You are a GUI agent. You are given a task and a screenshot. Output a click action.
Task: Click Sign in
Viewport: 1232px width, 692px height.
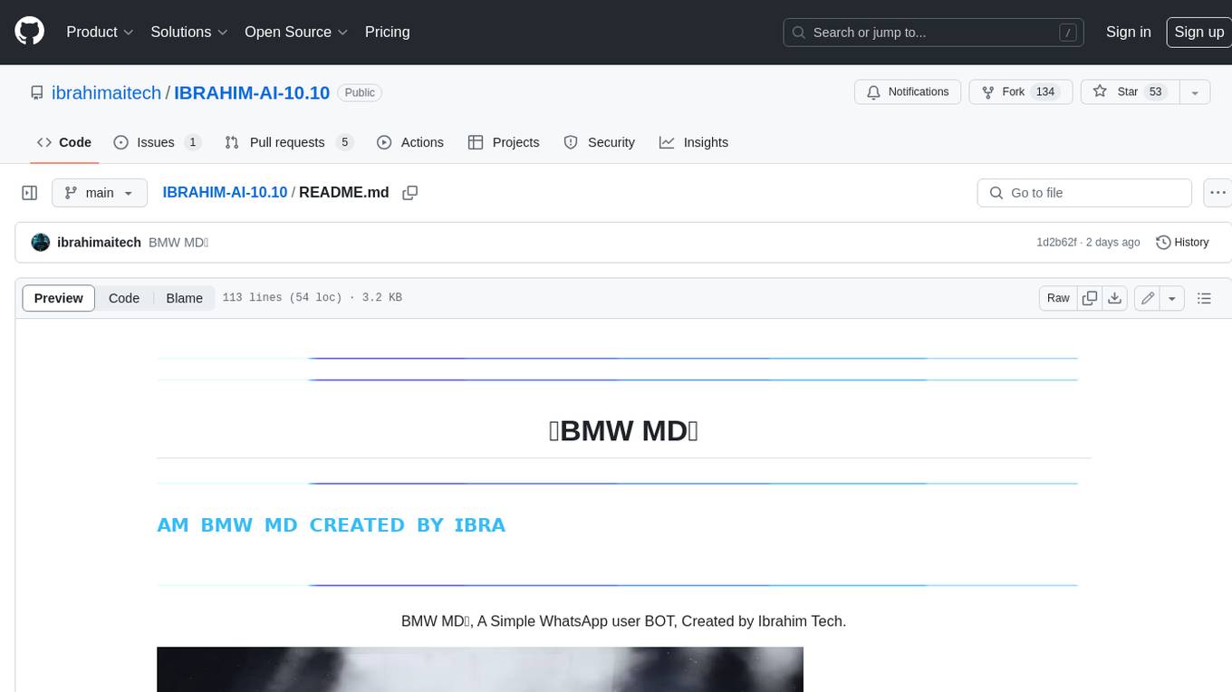1128,32
